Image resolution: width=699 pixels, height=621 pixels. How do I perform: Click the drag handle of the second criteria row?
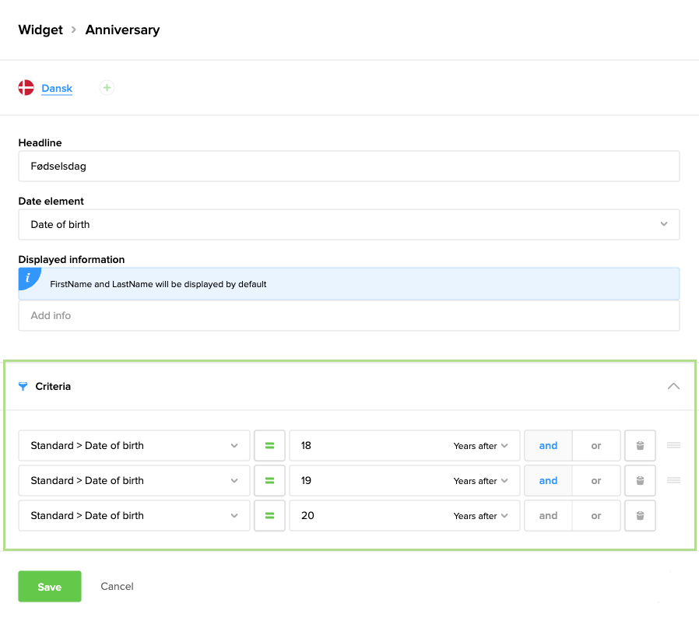click(x=674, y=481)
